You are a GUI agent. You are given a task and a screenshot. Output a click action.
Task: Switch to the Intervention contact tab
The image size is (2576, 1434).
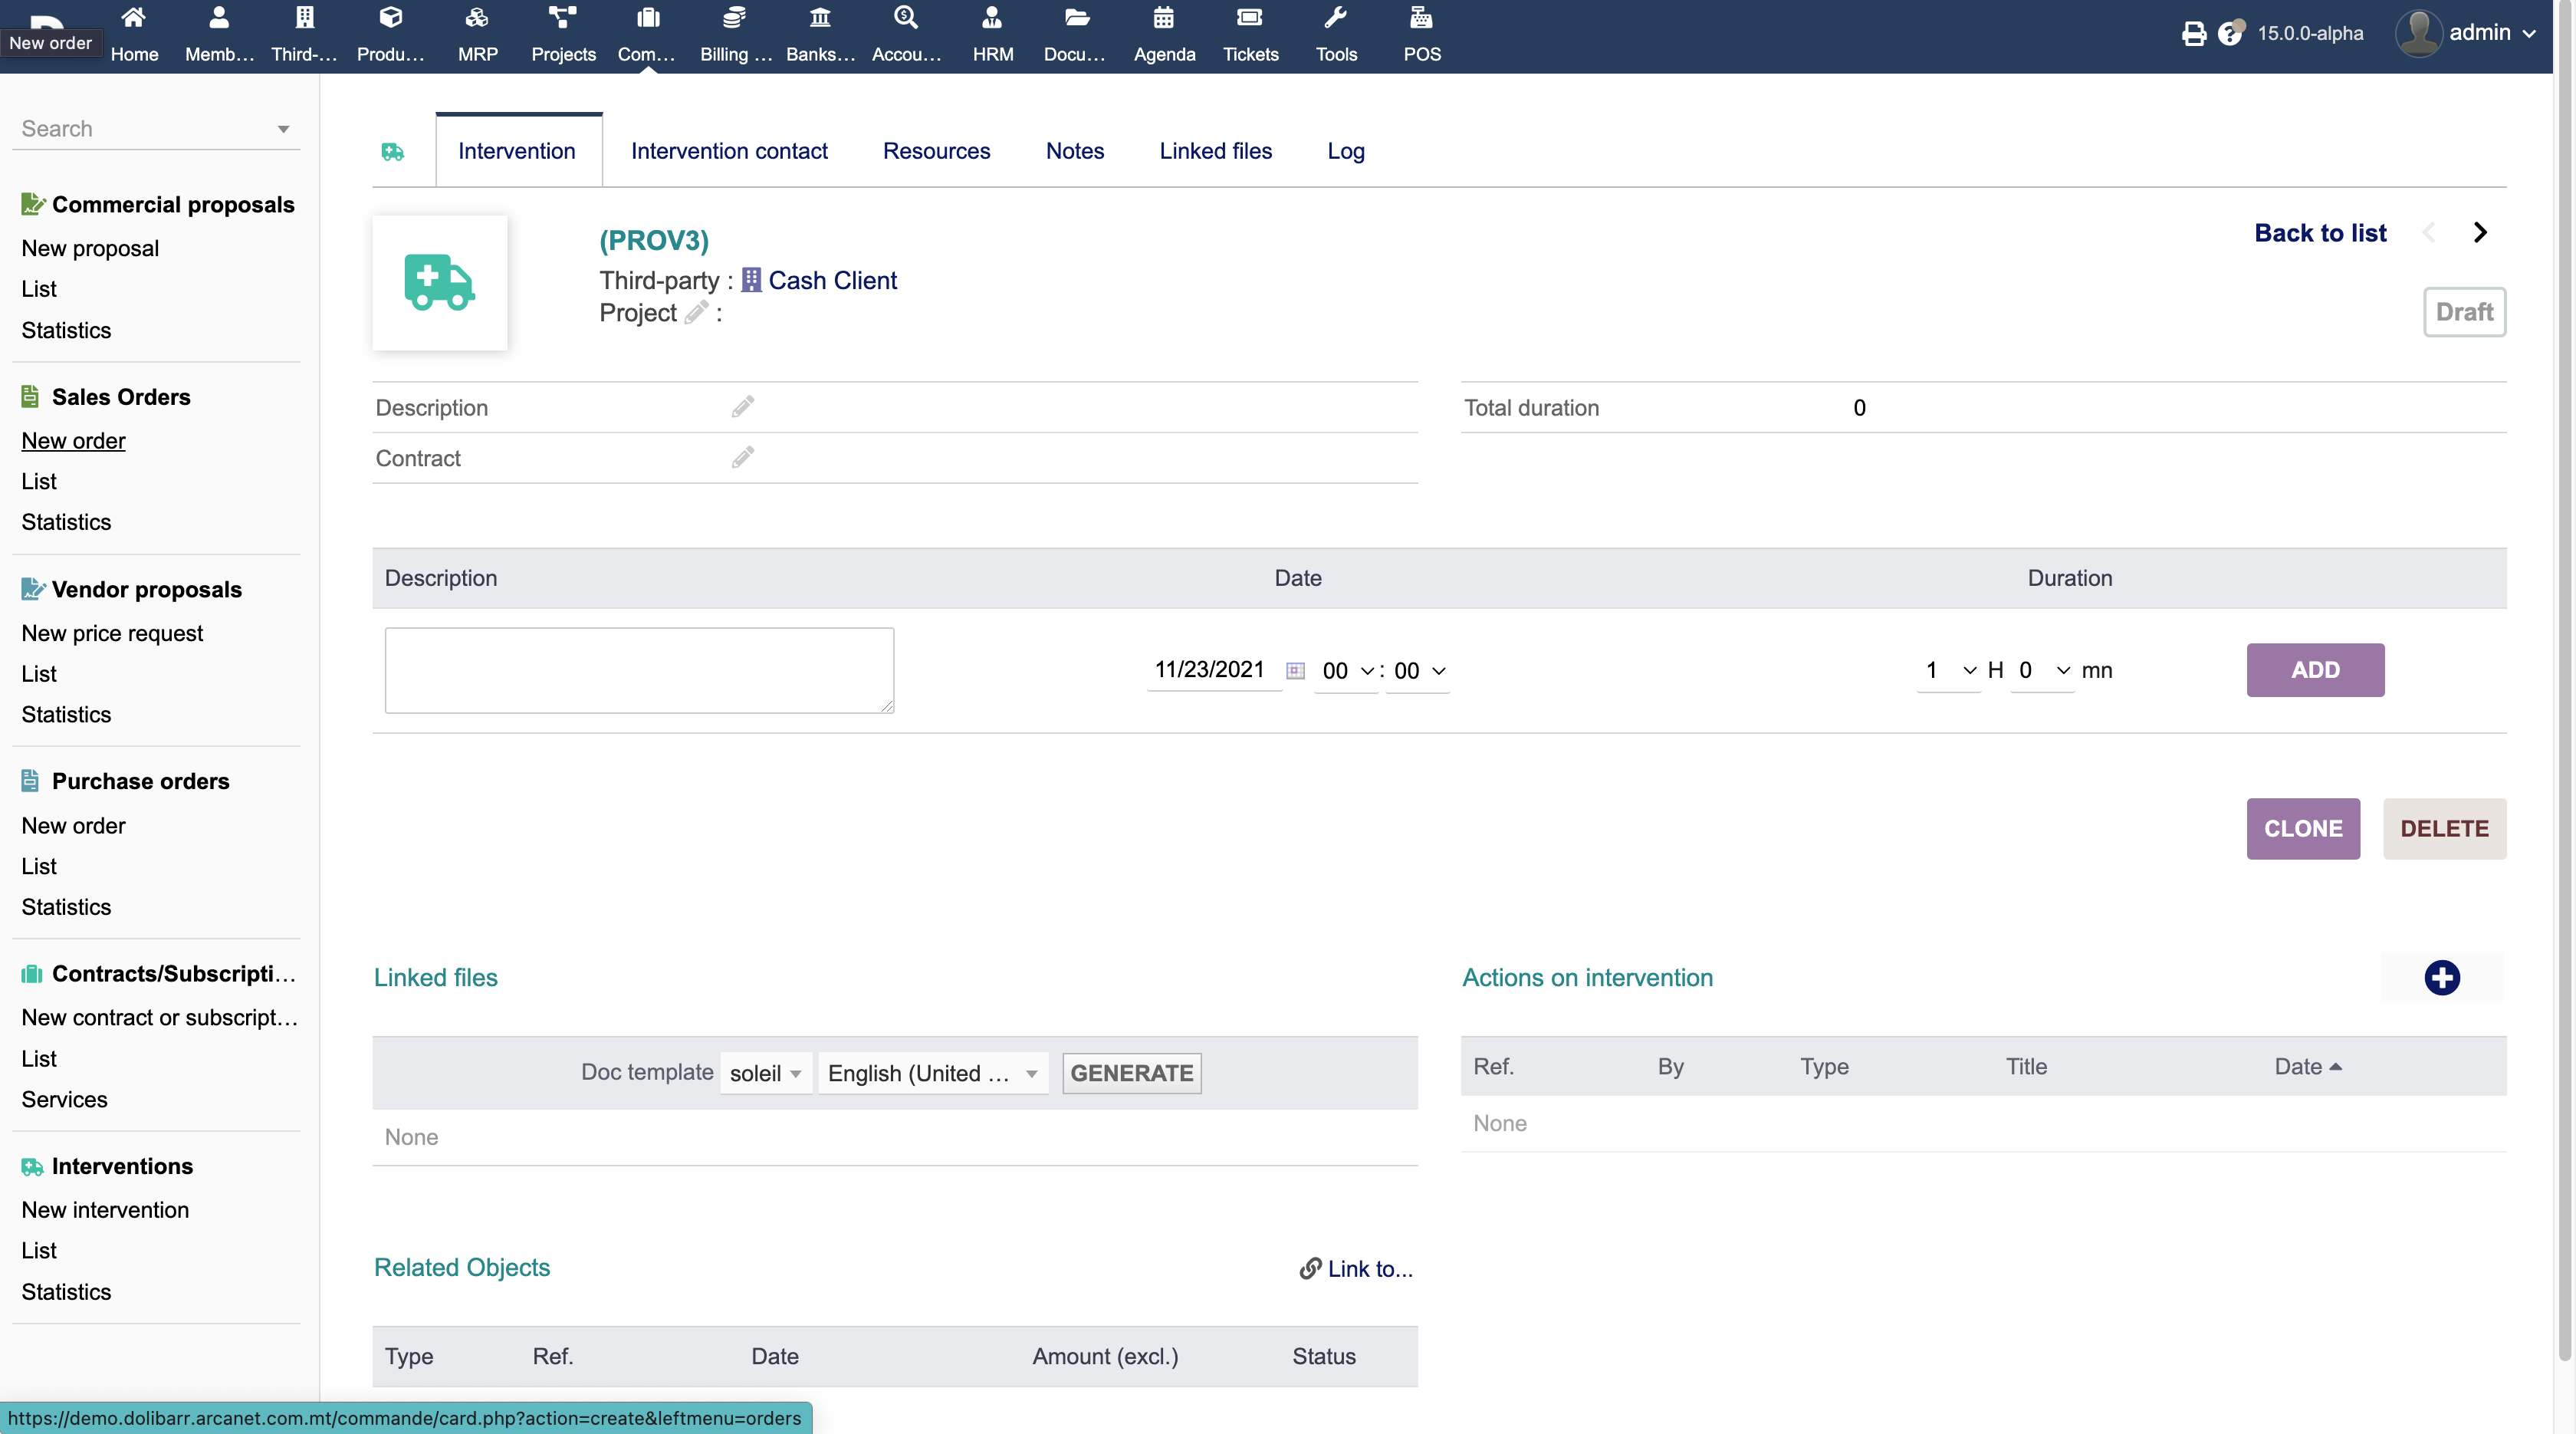729,151
